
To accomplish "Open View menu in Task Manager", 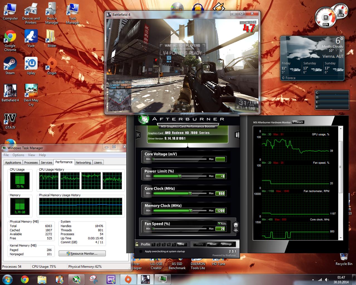I will (31, 155).
